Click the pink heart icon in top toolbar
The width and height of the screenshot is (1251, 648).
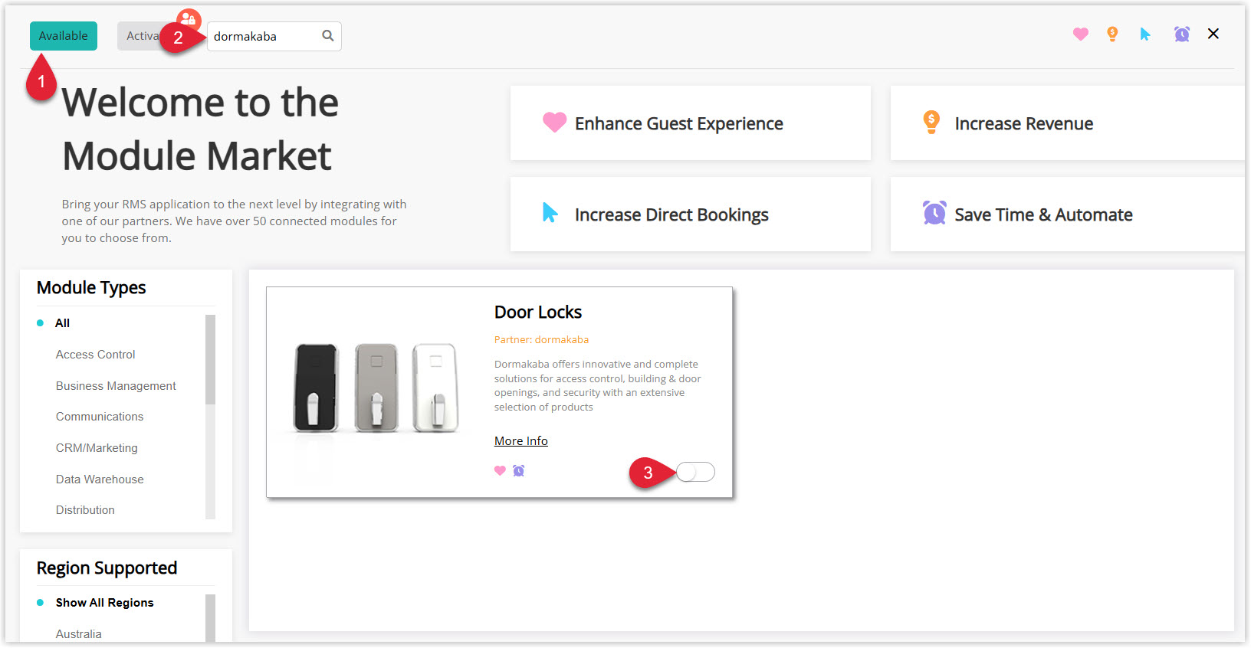[x=1080, y=34]
